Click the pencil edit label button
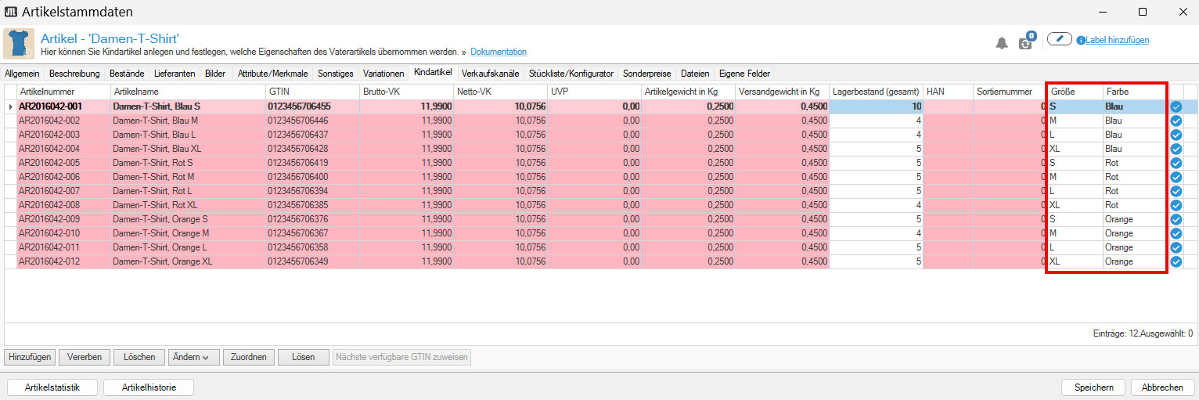Screen dimensions: 1199x400 [x=1059, y=39]
